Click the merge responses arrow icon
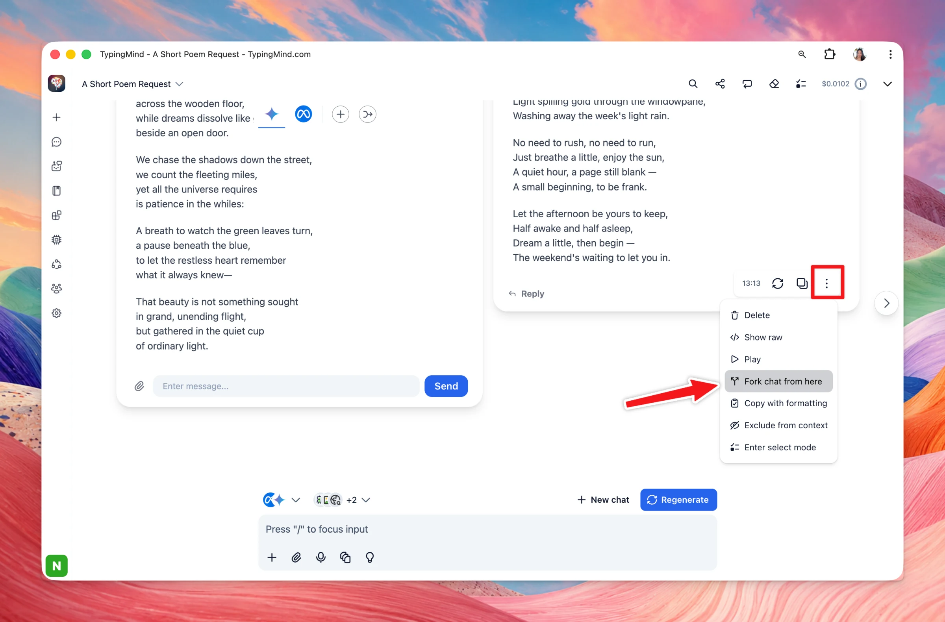Image resolution: width=945 pixels, height=622 pixels. [x=367, y=114]
